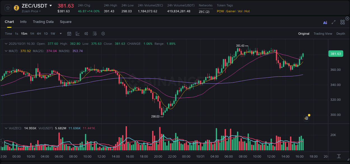The width and height of the screenshot is (350, 164).
Task: Open the Info tab
Action: tap(23, 22)
